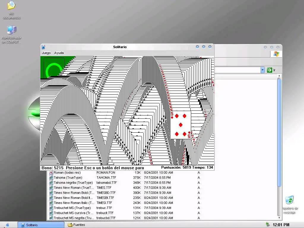Click the 12:01 PM taskbar clock

[x=281, y=225]
